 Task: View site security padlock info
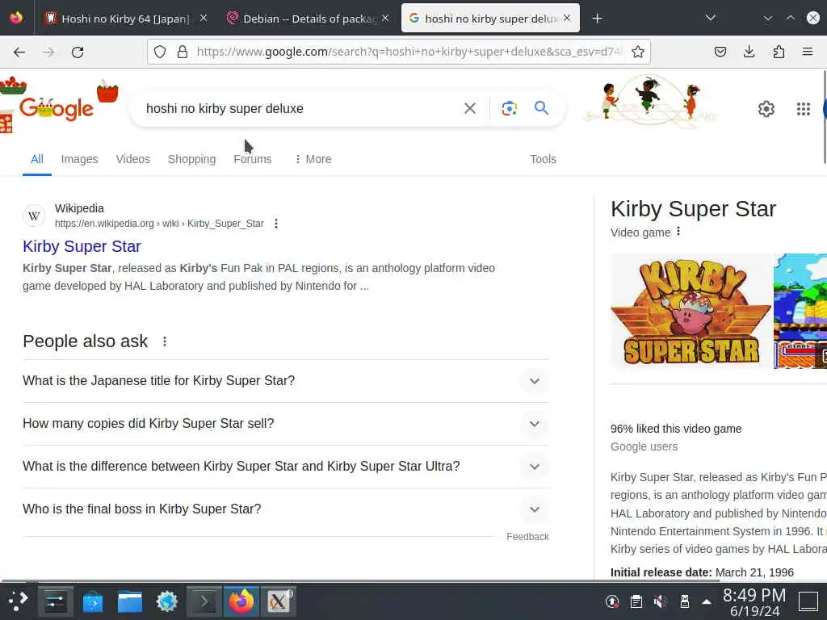click(x=183, y=52)
